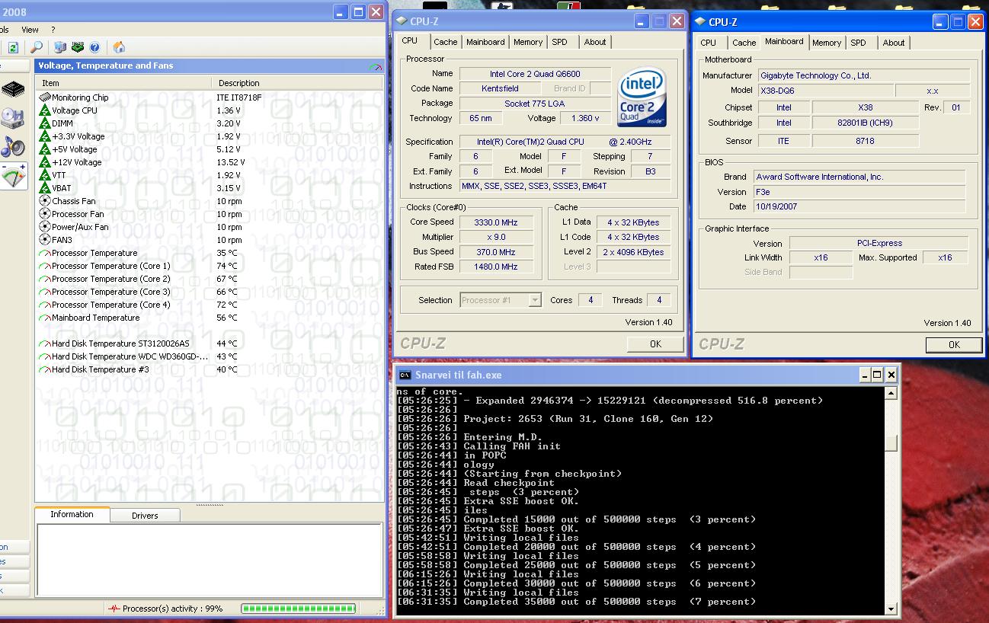The height and width of the screenshot is (623, 989).
Task: Select the disc drive sidebar icon
Action: tap(14, 118)
